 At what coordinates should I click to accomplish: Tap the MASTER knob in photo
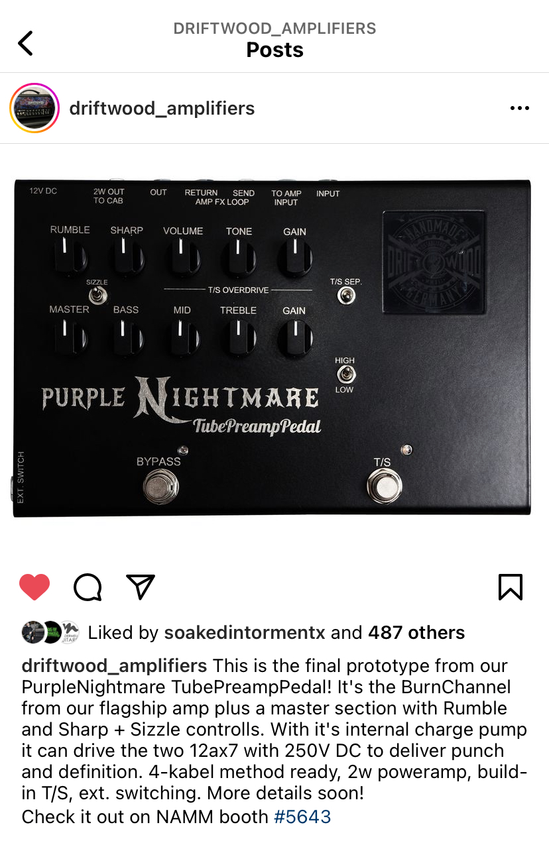[x=68, y=337]
